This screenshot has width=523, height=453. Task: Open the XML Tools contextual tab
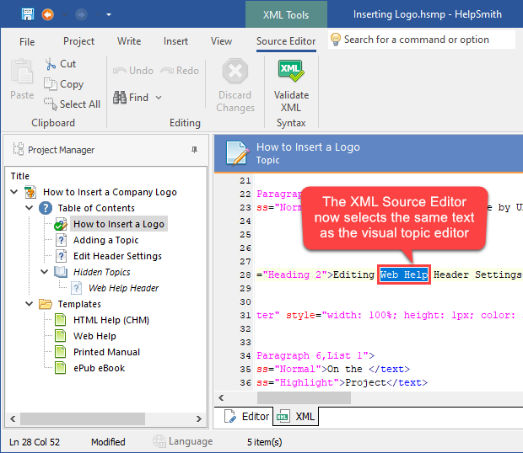click(x=286, y=14)
